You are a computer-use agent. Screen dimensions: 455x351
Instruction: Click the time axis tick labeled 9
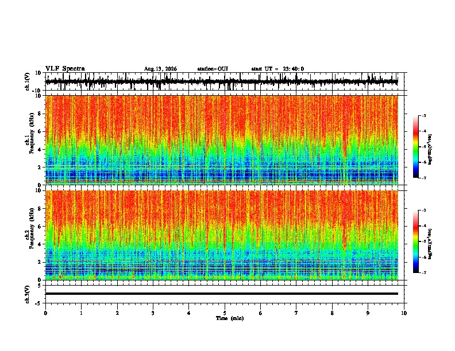tap(368, 313)
